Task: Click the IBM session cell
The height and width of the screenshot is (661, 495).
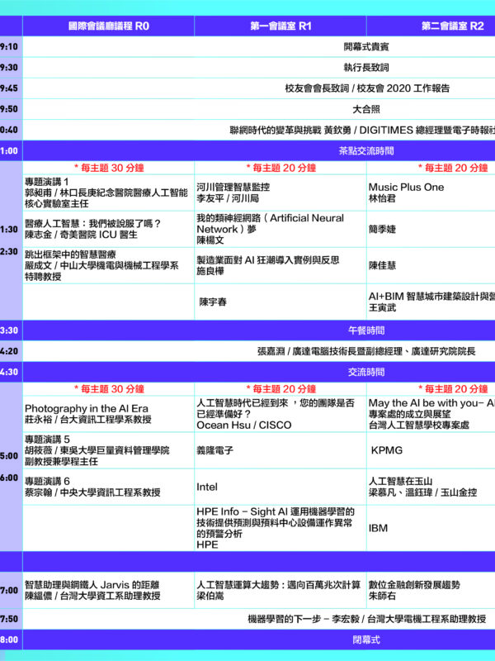Action: pos(378,527)
